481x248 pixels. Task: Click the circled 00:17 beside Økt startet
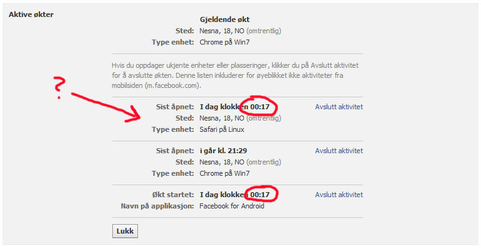coord(260,195)
